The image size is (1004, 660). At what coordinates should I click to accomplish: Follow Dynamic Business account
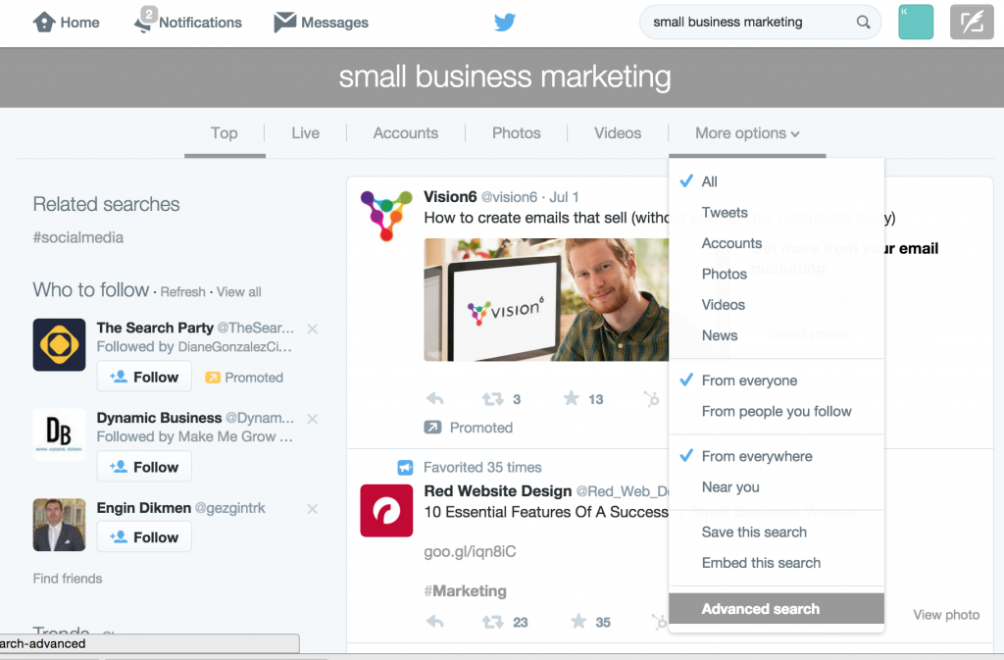click(144, 467)
